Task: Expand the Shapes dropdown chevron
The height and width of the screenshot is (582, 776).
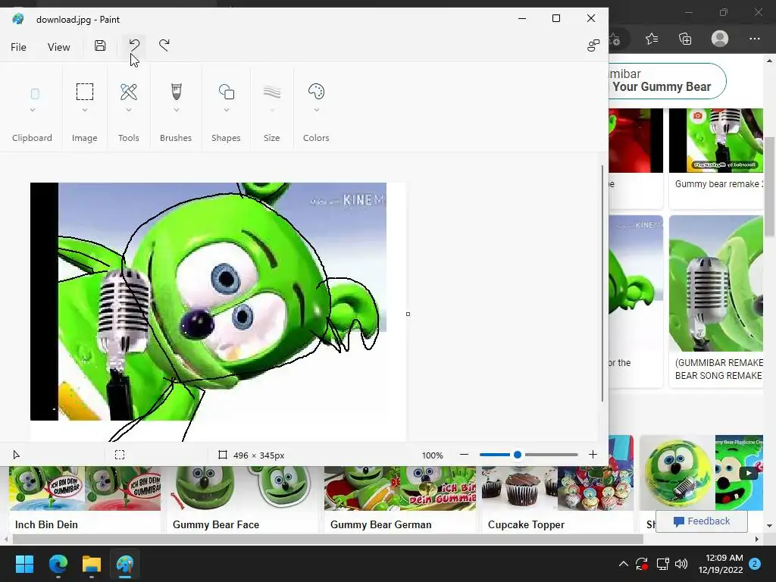Action: [226, 110]
